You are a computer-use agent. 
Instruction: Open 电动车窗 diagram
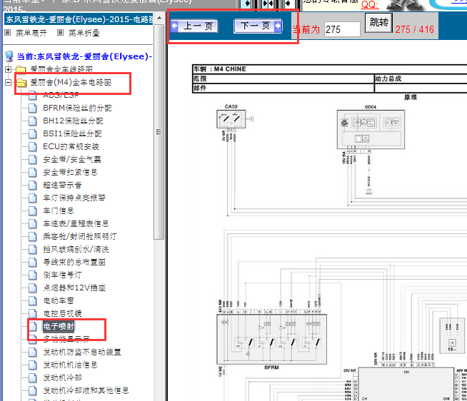coord(59,300)
